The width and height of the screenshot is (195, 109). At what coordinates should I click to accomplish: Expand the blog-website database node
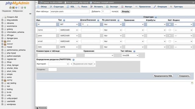pos(2,20)
